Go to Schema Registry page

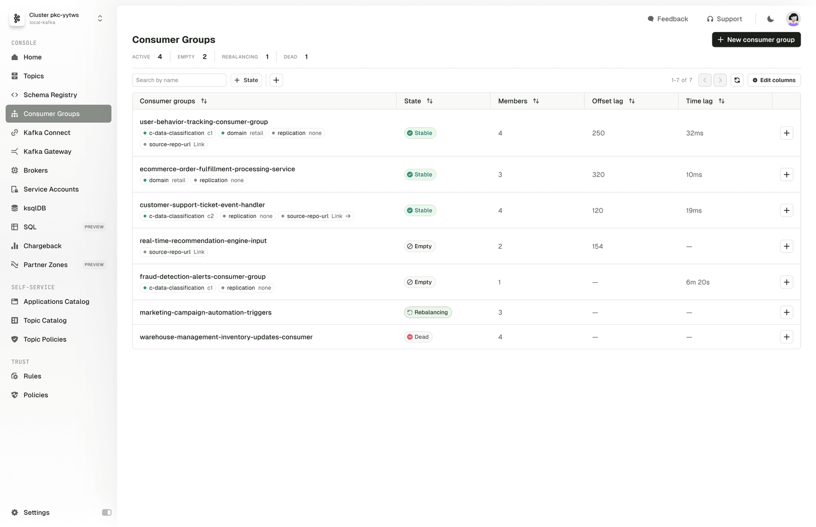pos(50,95)
